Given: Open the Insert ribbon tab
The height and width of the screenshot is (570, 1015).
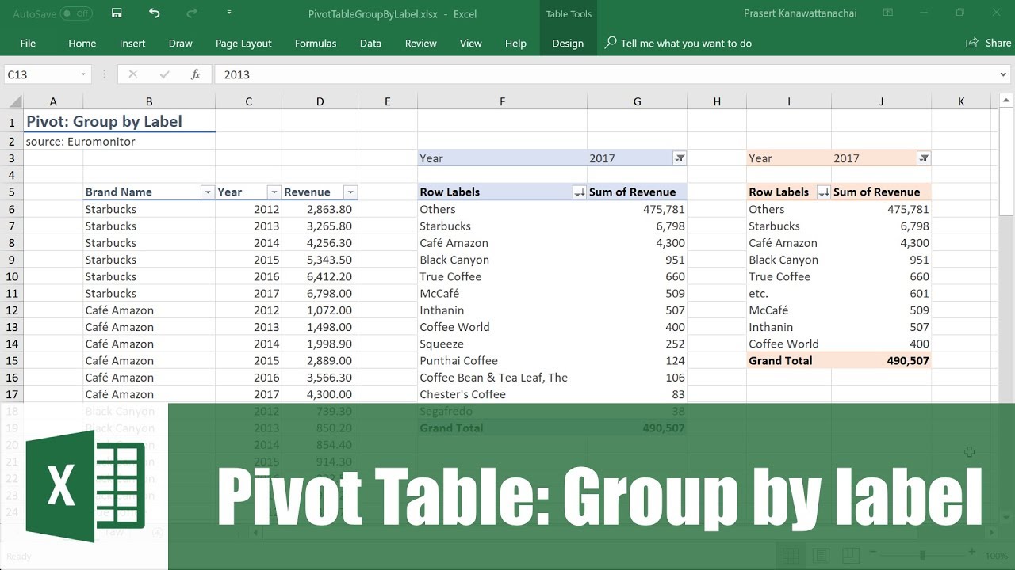Looking at the screenshot, I should point(132,44).
